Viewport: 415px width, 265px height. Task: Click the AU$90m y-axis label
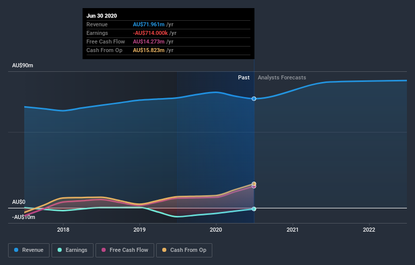click(23, 65)
